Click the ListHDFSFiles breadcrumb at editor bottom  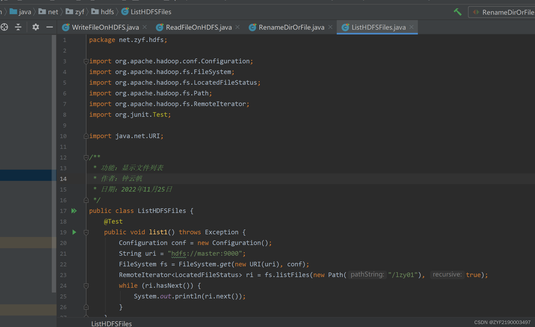(112, 324)
